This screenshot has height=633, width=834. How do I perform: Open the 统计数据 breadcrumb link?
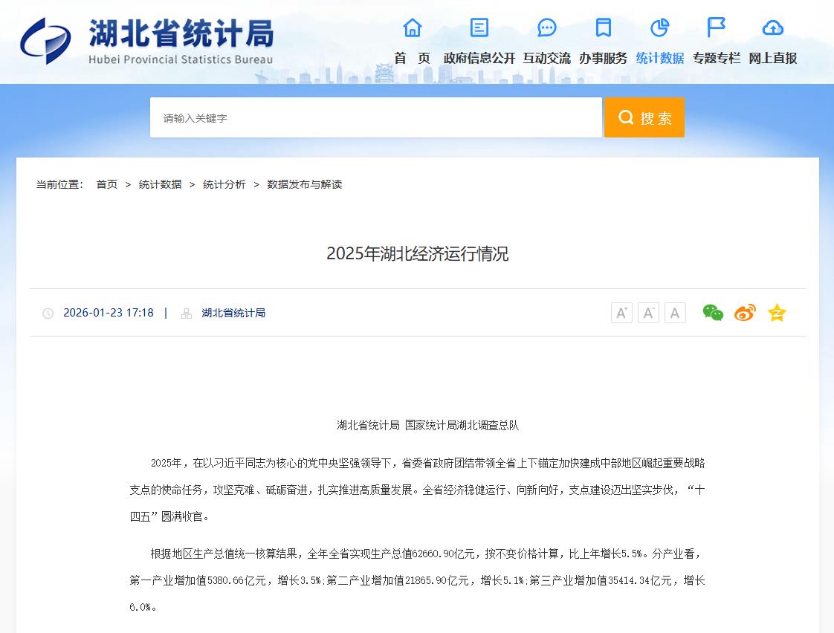pyautogui.click(x=160, y=184)
